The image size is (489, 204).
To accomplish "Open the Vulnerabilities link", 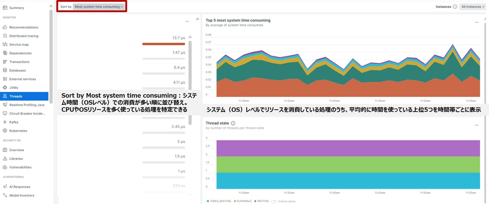I will click(20, 167).
